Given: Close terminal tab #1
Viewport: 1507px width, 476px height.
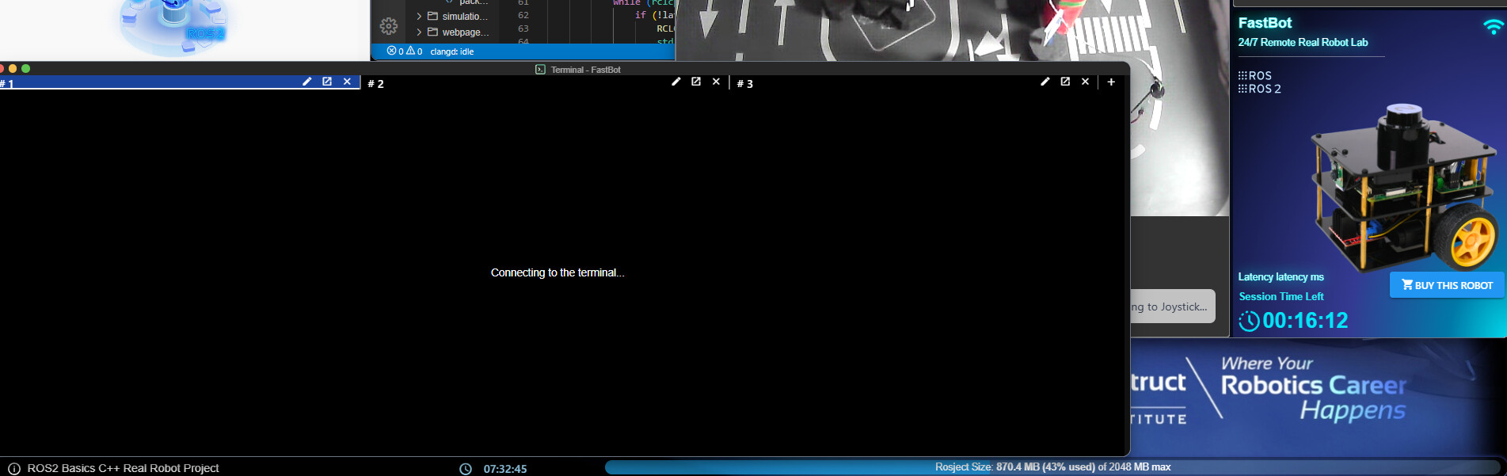Looking at the screenshot, I should click(347, 82).
